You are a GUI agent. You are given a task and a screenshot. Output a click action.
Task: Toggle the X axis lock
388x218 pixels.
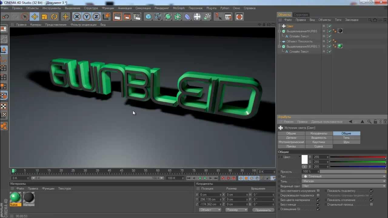pyautogui.click(x=77, y=17)
